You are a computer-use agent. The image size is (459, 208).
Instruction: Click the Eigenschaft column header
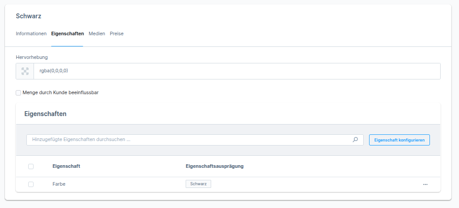[x=66, y=166]
